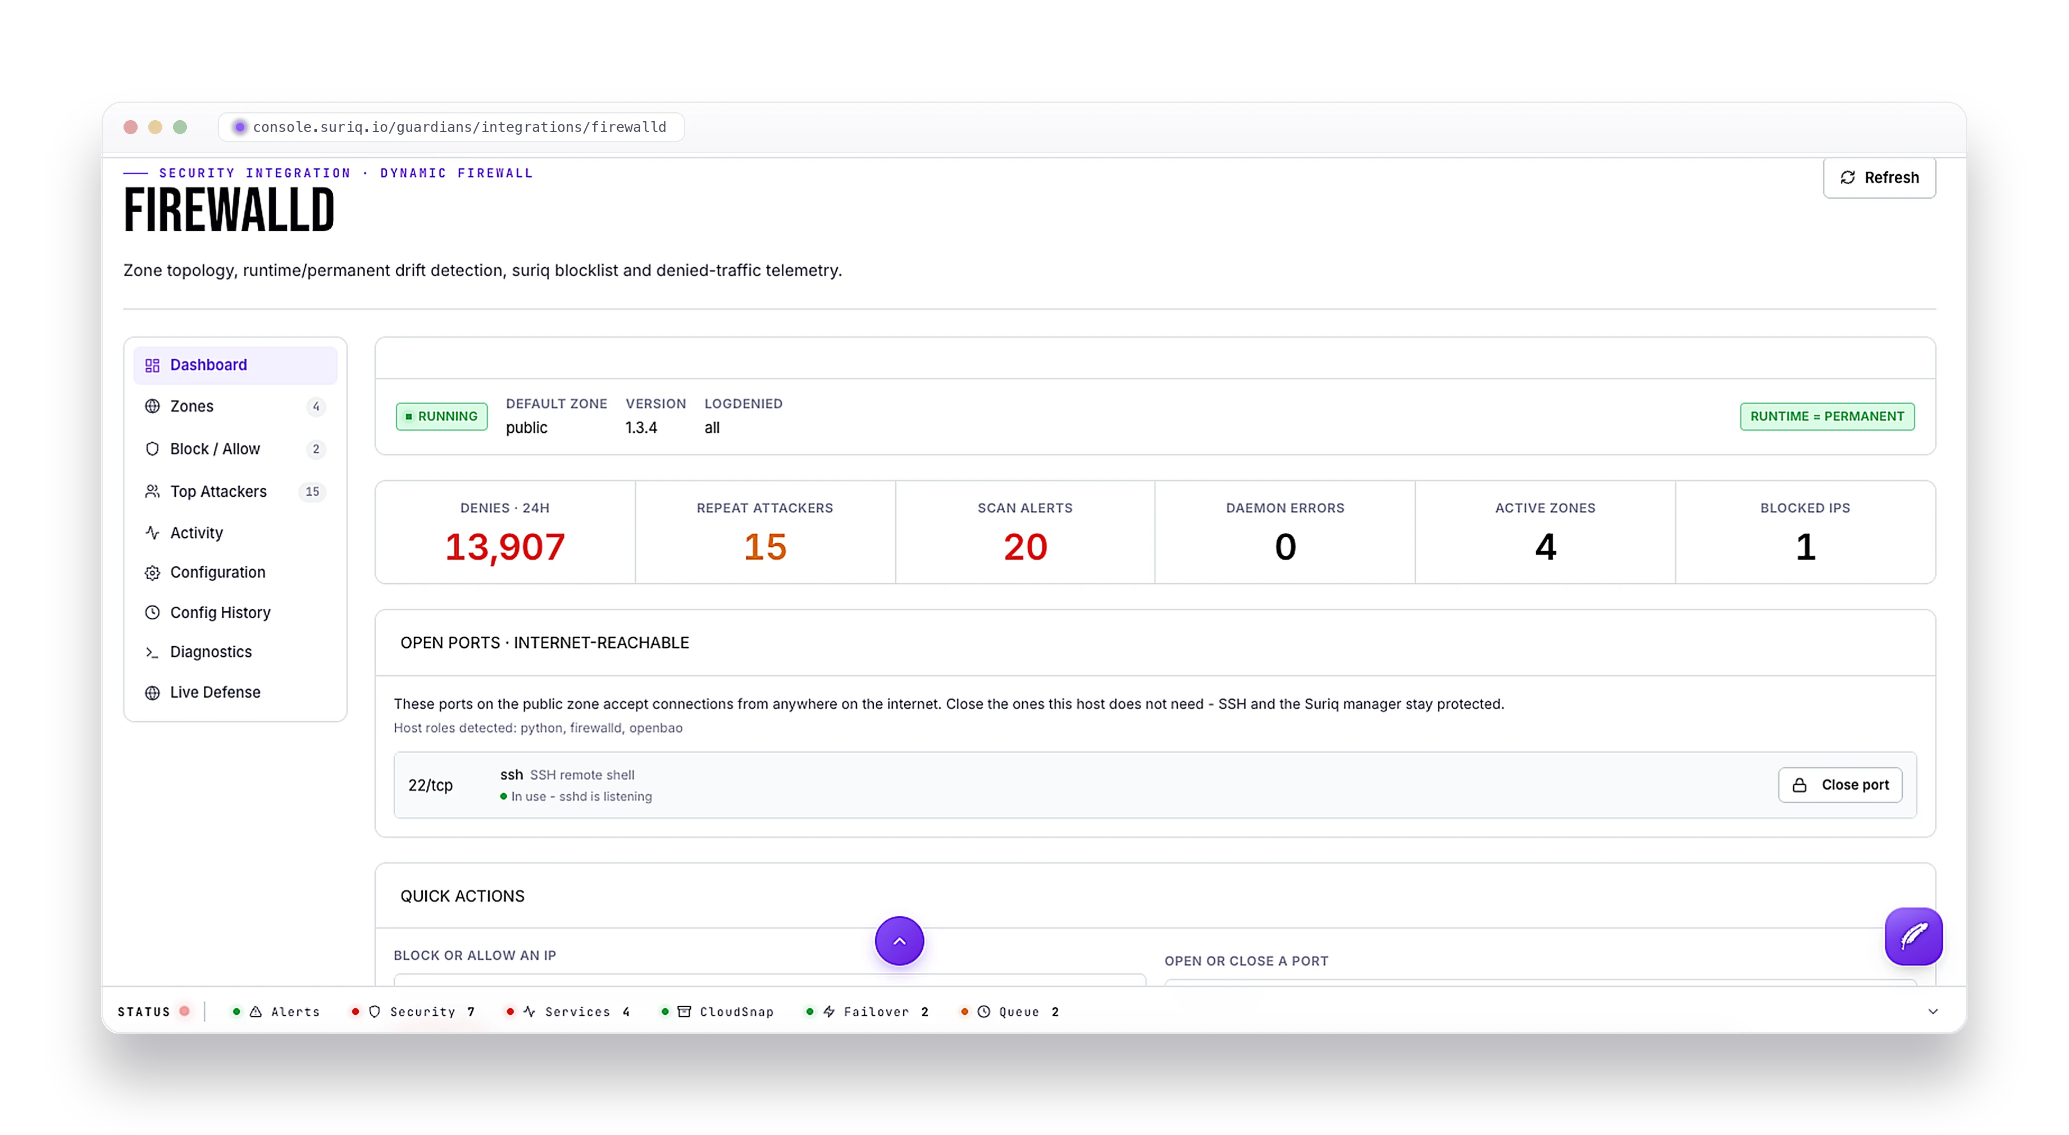Close port 22/tcp
This screenshot has height=1135, width=2069.
tap(1839, 785)
